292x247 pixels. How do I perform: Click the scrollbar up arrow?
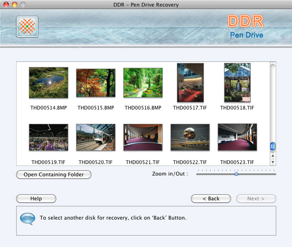(273, 155)
